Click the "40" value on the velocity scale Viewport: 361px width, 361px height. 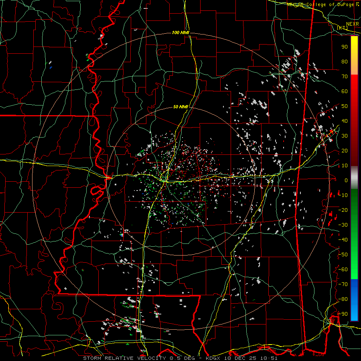point(345,121)
